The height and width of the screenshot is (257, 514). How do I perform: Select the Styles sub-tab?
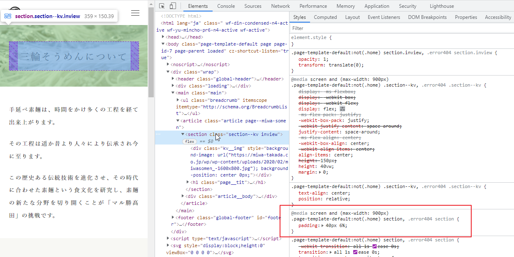[x=300, y=17]
